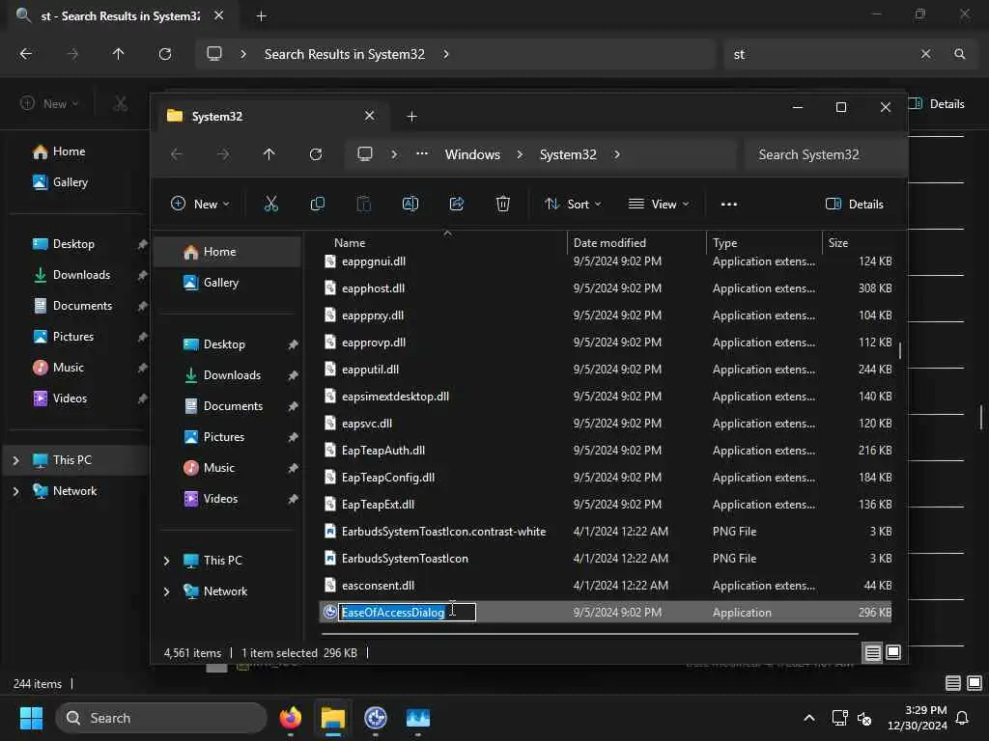Toggle the Details pane in System32 window
The image size is (989, 741).
[x=855, y=204]
